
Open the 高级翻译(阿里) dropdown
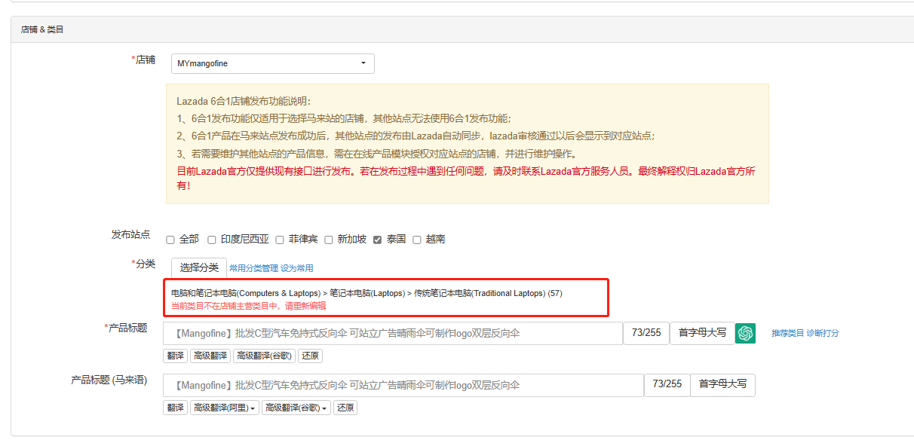pos(224,408)
